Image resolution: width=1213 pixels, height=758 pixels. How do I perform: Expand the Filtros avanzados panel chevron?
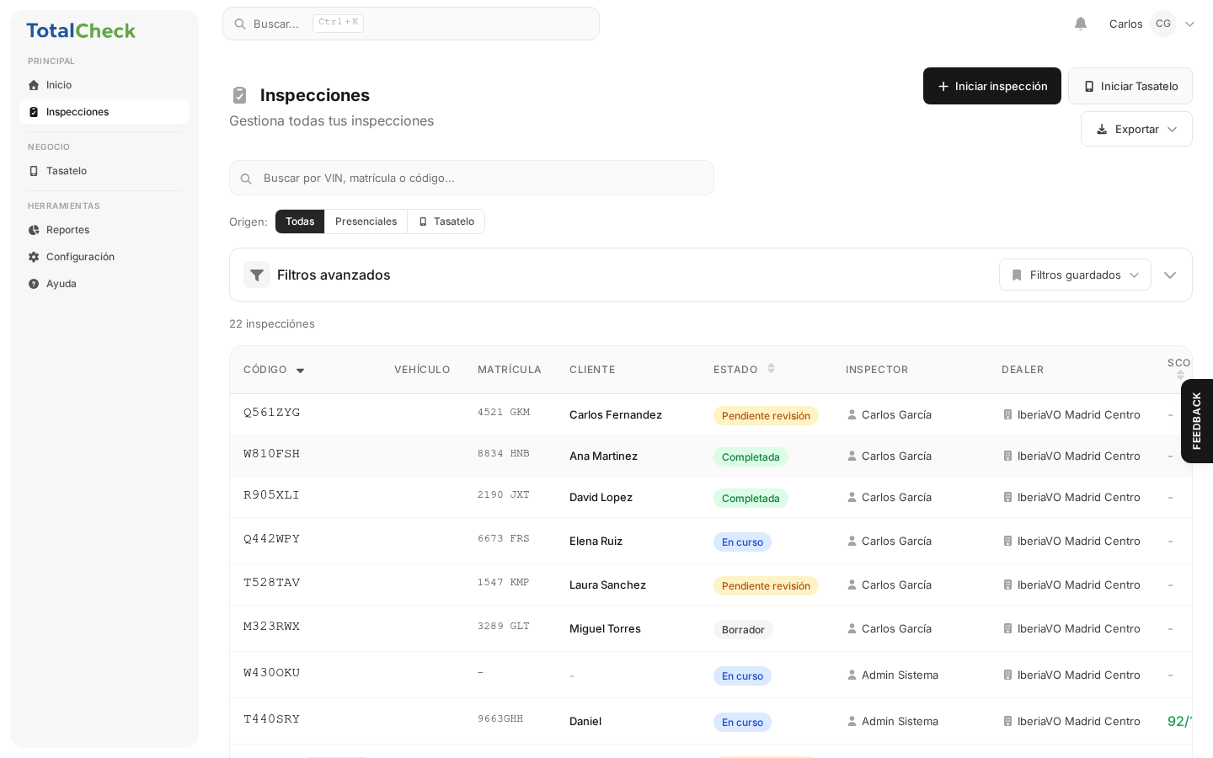[x=1170, y=275]
